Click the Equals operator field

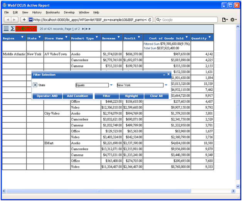coord(92,85)
